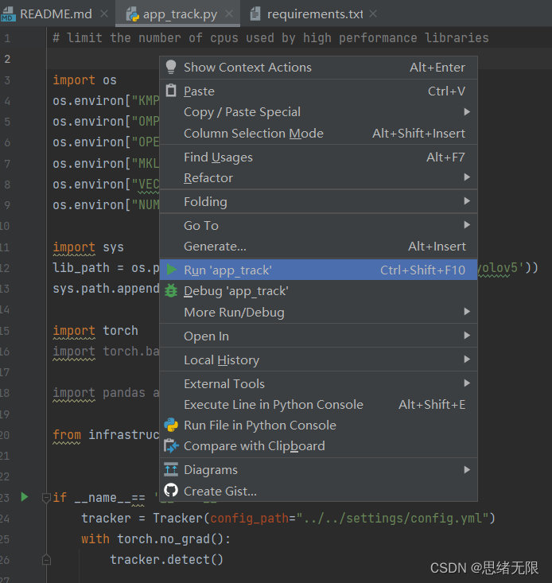Click line 2 in the editor gutter

click(7, 59)
